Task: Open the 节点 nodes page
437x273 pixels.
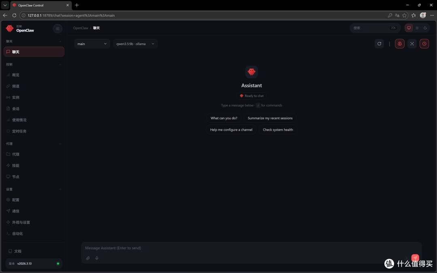Action: [x=34, y=177]
